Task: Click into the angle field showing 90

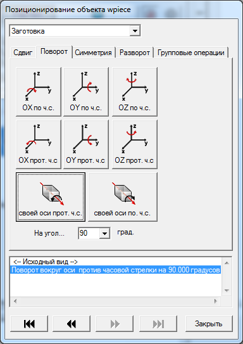Action: click(x=89, y=233)
